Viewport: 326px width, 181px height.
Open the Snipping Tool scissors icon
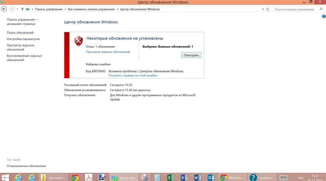tap(145, 178)
